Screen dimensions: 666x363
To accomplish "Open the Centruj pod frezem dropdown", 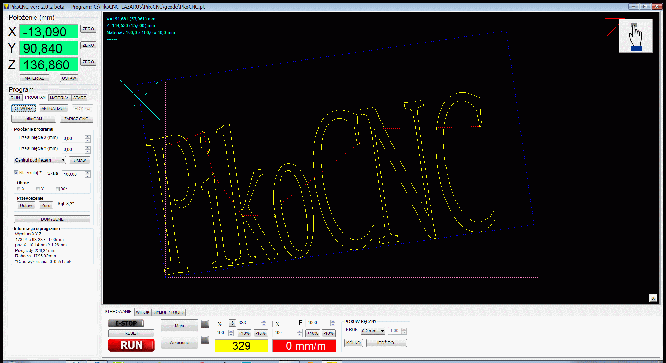I will pos(40,160).
